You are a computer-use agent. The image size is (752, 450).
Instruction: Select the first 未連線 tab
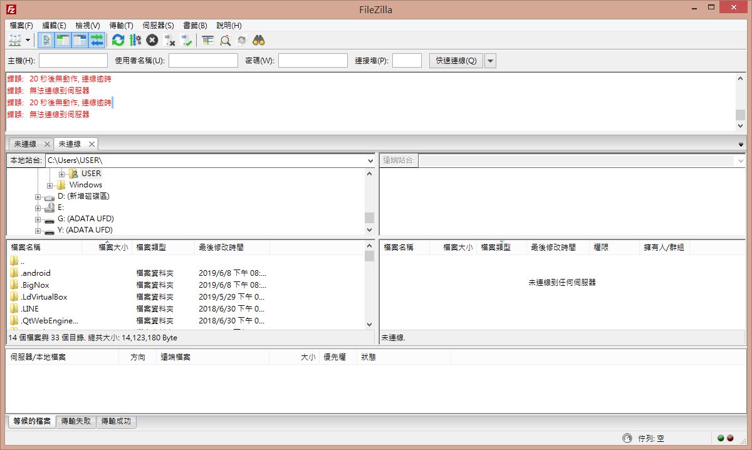tap(25, 144)
